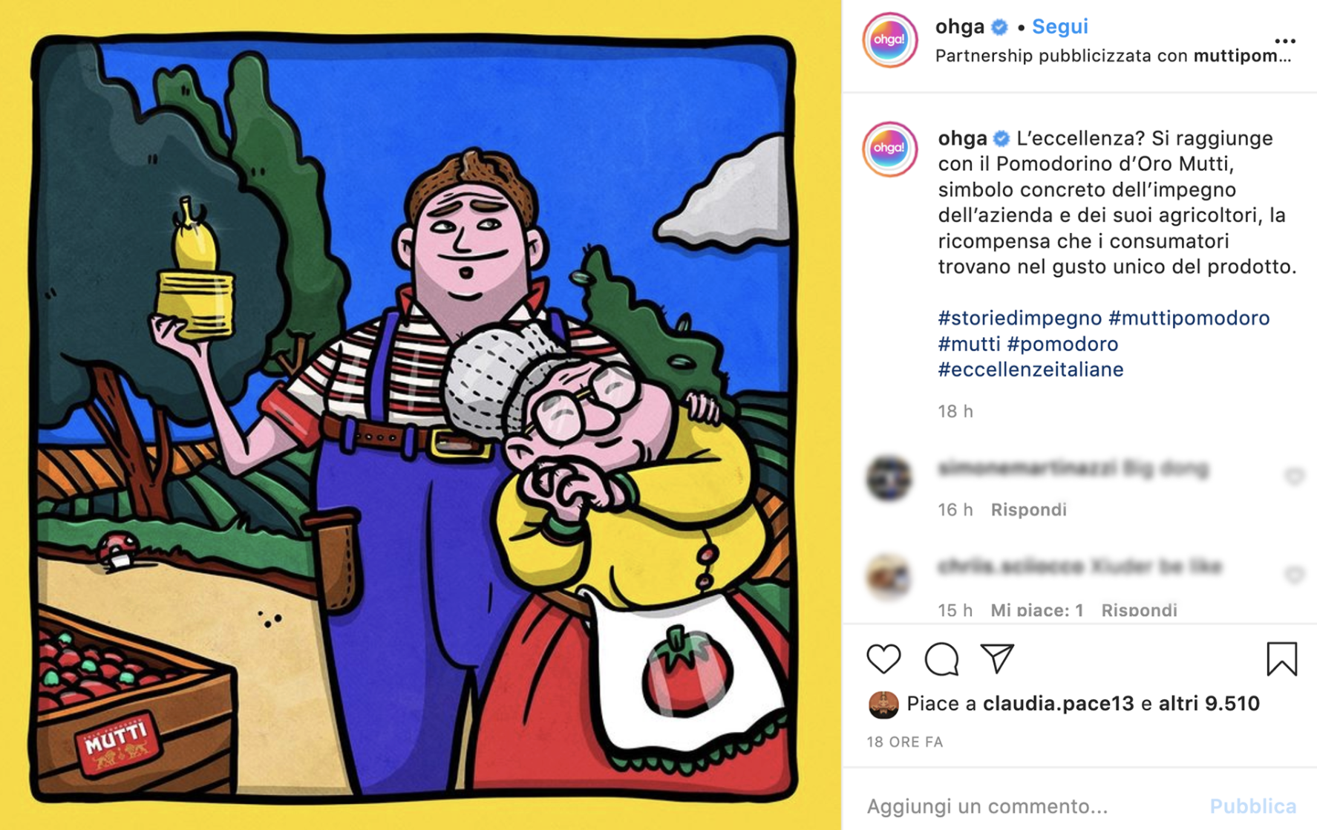Viewport: 1317px width, 830px height.
Task: Open comments with speech bubble icon
Action: 941,659
